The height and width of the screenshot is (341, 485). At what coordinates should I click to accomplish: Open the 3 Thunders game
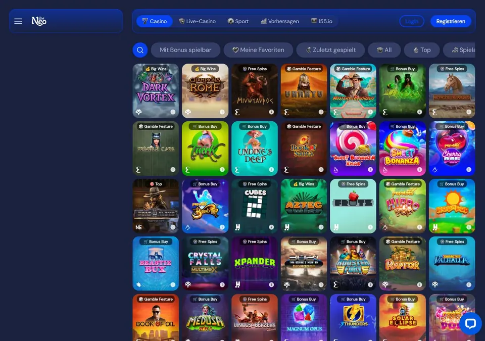pos(353,317)
